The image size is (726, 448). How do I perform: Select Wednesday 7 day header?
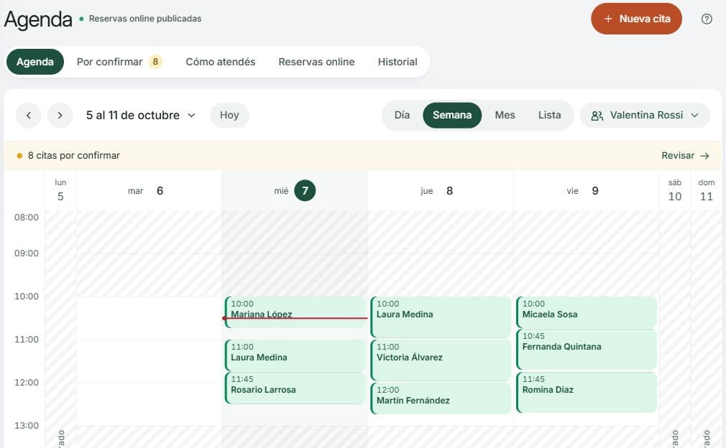[x=295, y=190]
